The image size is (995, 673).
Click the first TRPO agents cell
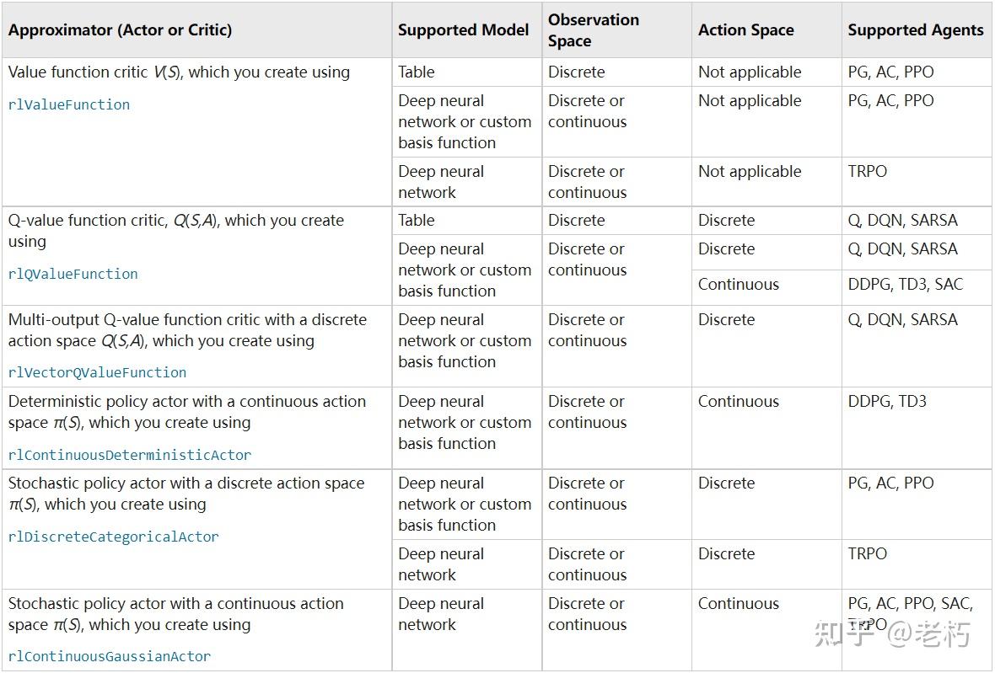tap(868, 172)
